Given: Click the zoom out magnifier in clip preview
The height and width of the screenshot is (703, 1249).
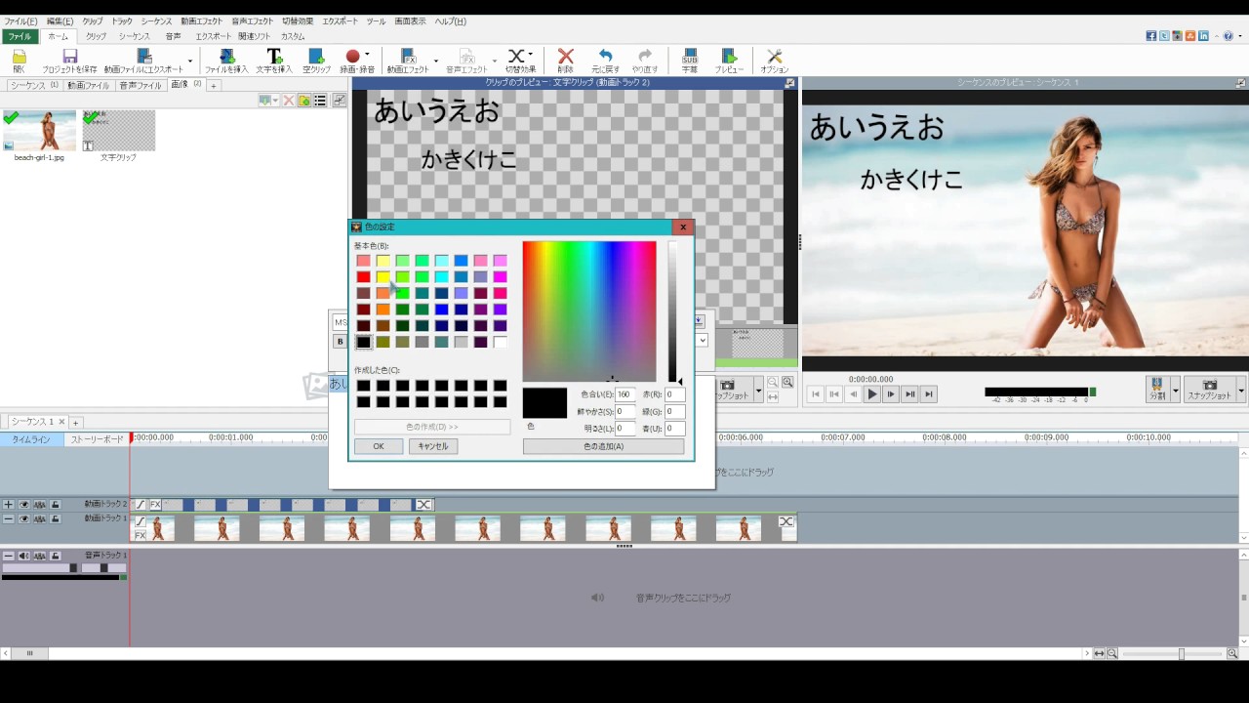Looking at the screenshot, I should (773, 383).
